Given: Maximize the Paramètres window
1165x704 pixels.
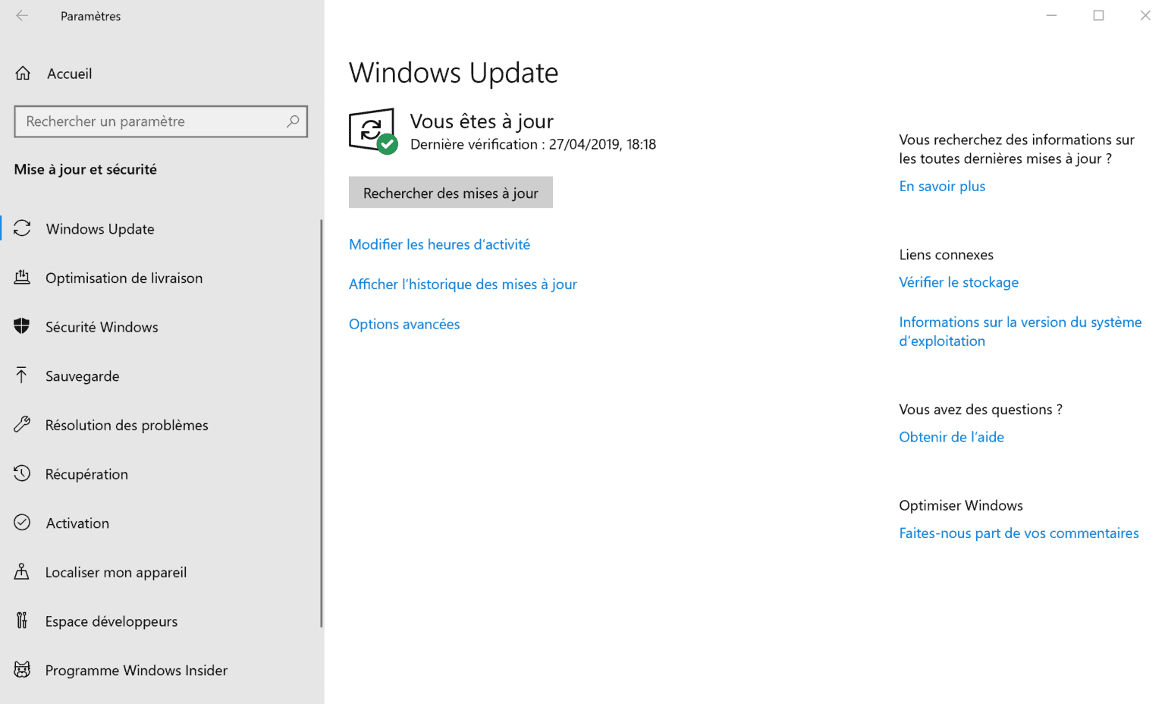Looking at the screenshot, I should click(1098, 15).
